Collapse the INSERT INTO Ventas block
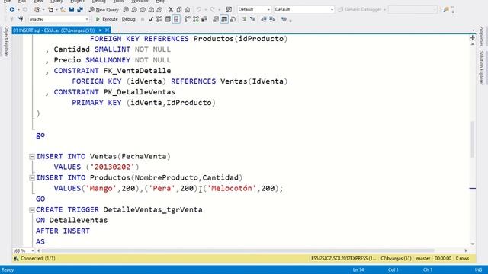This screenshot has width=488, height=274. [x=32, y=157]
